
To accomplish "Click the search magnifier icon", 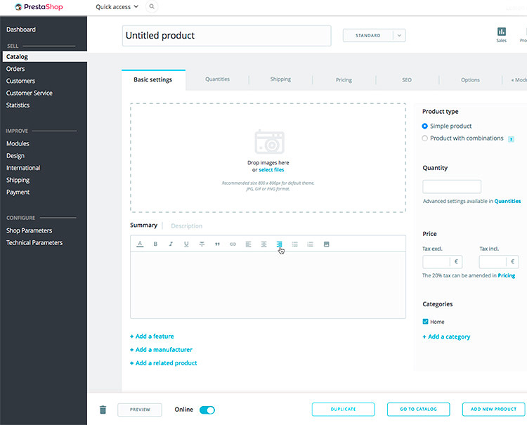I will (x=152, y=6).
